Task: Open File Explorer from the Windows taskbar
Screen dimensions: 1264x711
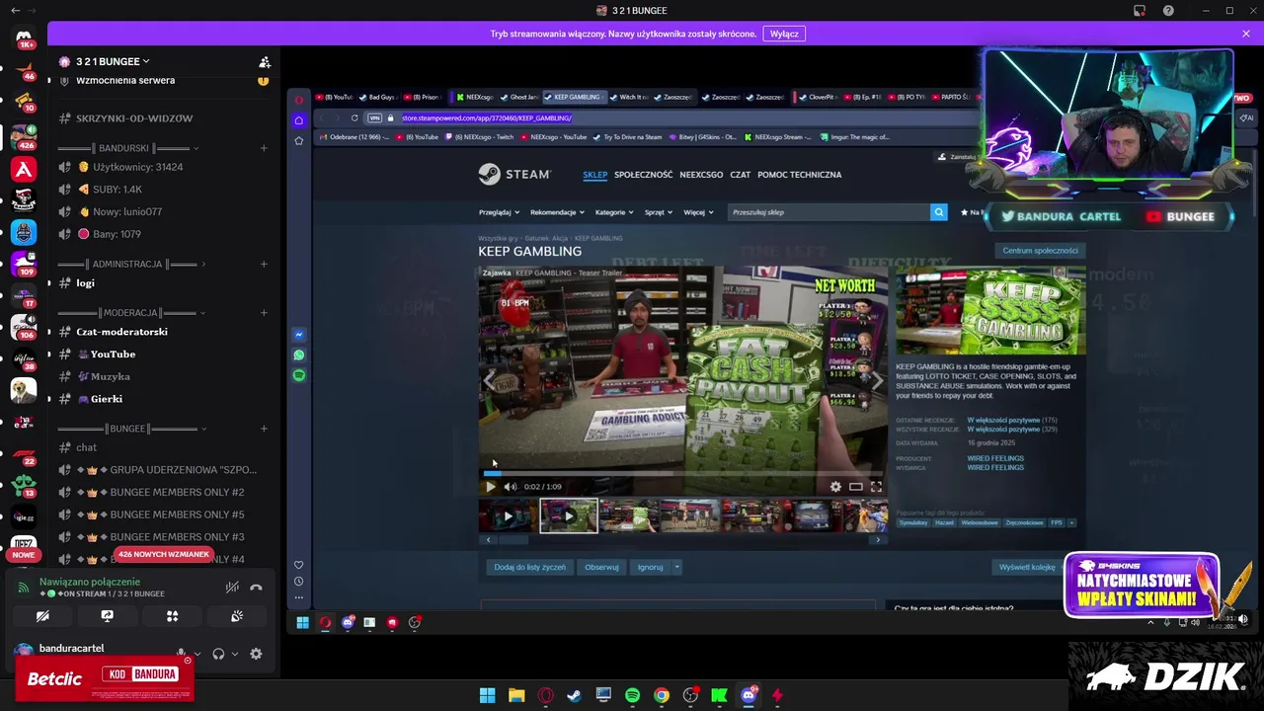Action: (x=516, y=695)
